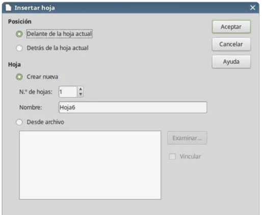Viewport: 262px width, 215px height.
Task: Click the 'Hoja' section heading
Action: 14,64
